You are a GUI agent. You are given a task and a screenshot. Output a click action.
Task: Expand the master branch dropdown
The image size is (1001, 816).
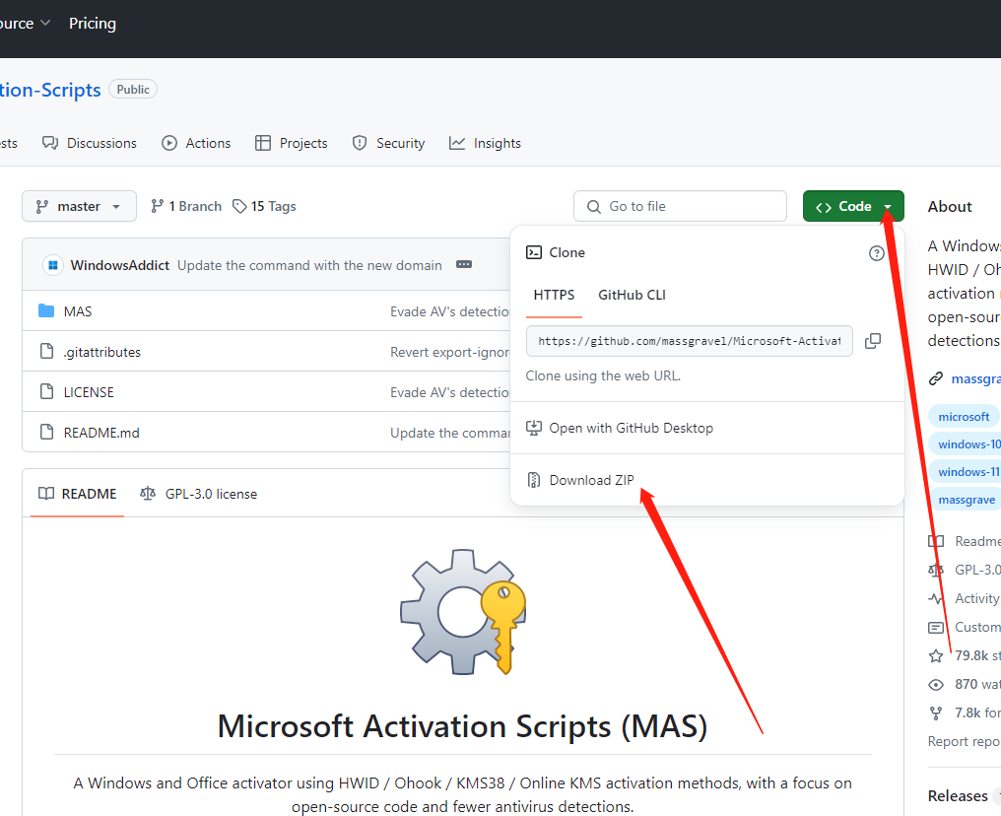click(79, 206)
